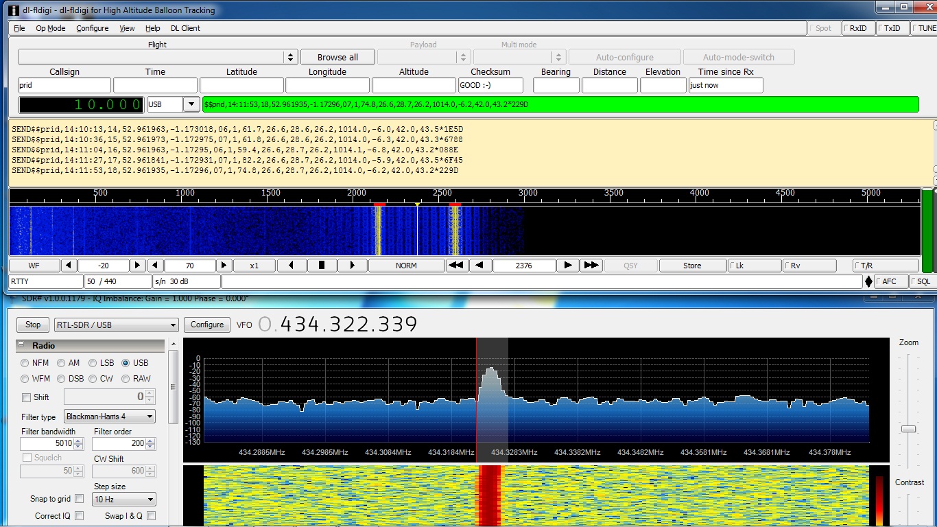Open the Filter type Blackman-Harris 4 dropdown
Image resolution: width=937 pixels, height=527 pixels.
[x=110, y=417]
